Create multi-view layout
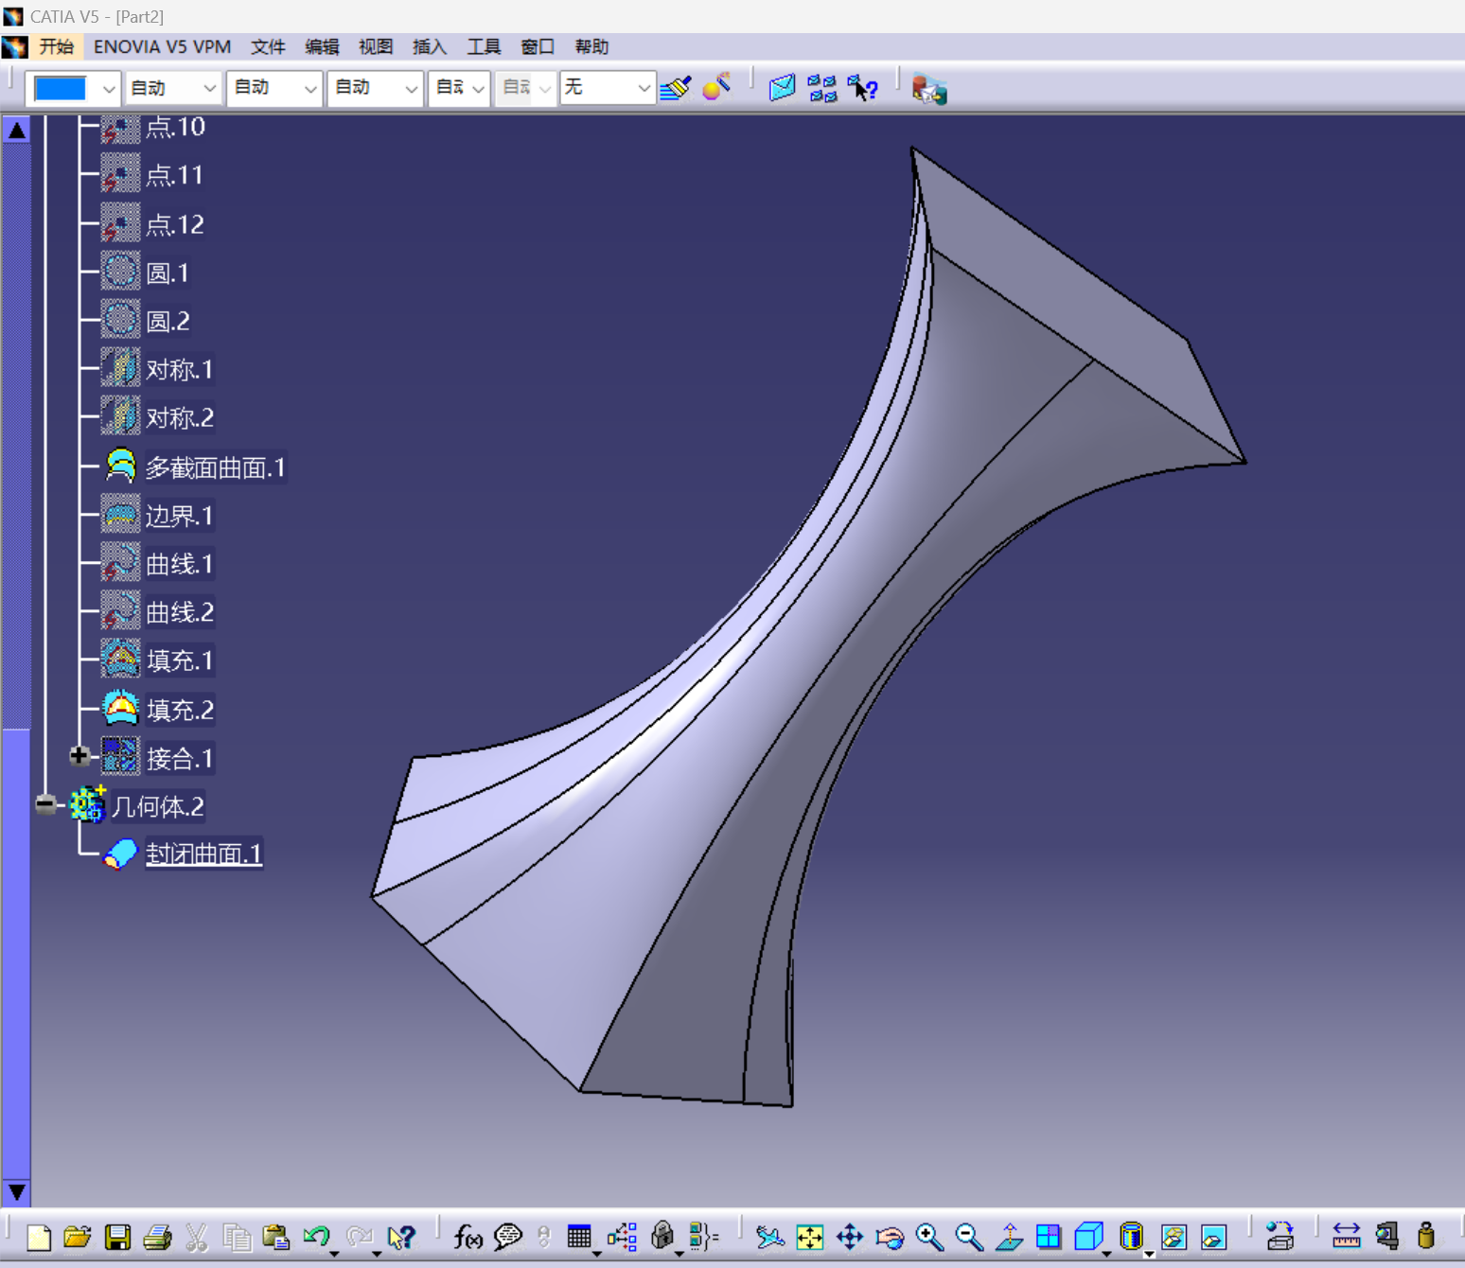Screen dimensions: 1465x1268 1049,1237
